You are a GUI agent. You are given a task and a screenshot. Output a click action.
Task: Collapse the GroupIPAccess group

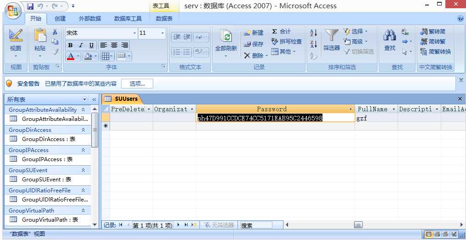pos(83,150)
